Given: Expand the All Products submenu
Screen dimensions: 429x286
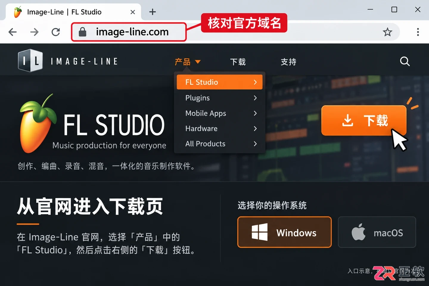Looking at the screenshot, I should (220, 144).
